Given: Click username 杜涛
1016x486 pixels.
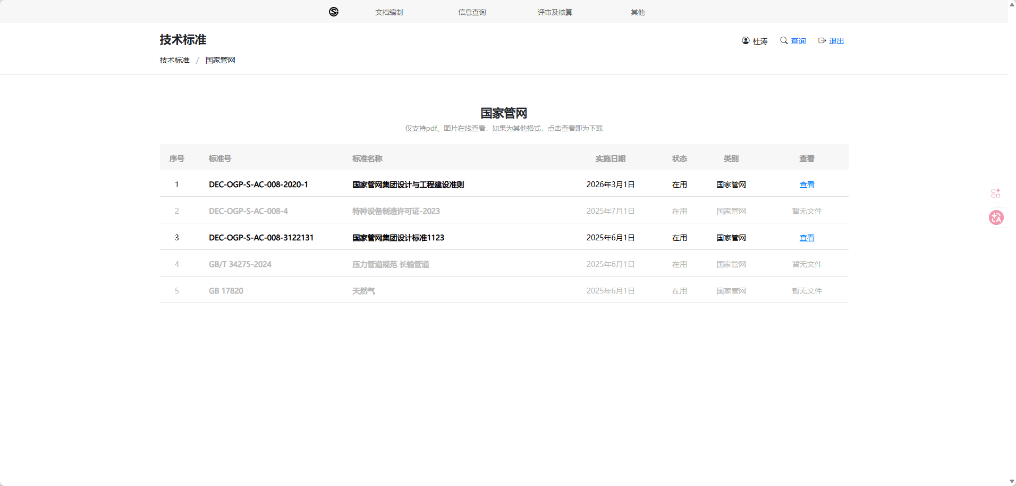Looking at the screenshot, I should click(x=760, y=41).
